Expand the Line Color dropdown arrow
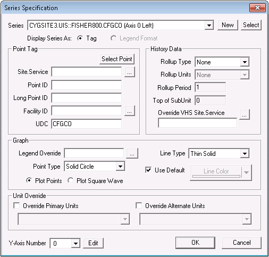The width and height of the screenshot is (269, 257). [x=247, y=172]
